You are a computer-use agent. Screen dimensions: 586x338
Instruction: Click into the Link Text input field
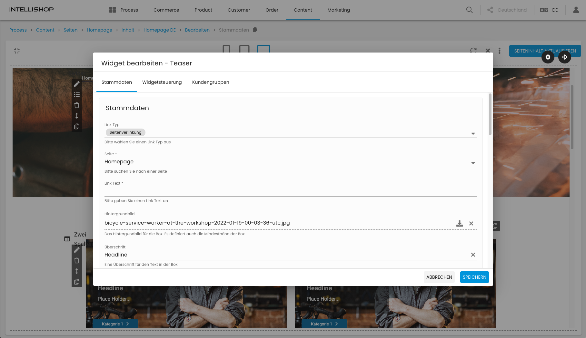291,191
